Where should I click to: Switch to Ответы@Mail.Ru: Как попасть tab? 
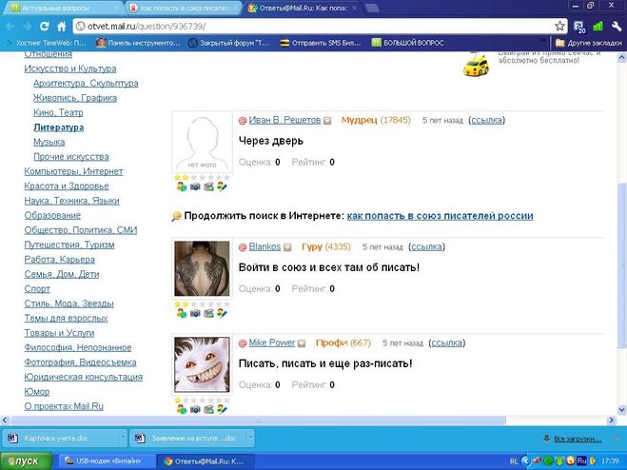[x=301, y=8]
